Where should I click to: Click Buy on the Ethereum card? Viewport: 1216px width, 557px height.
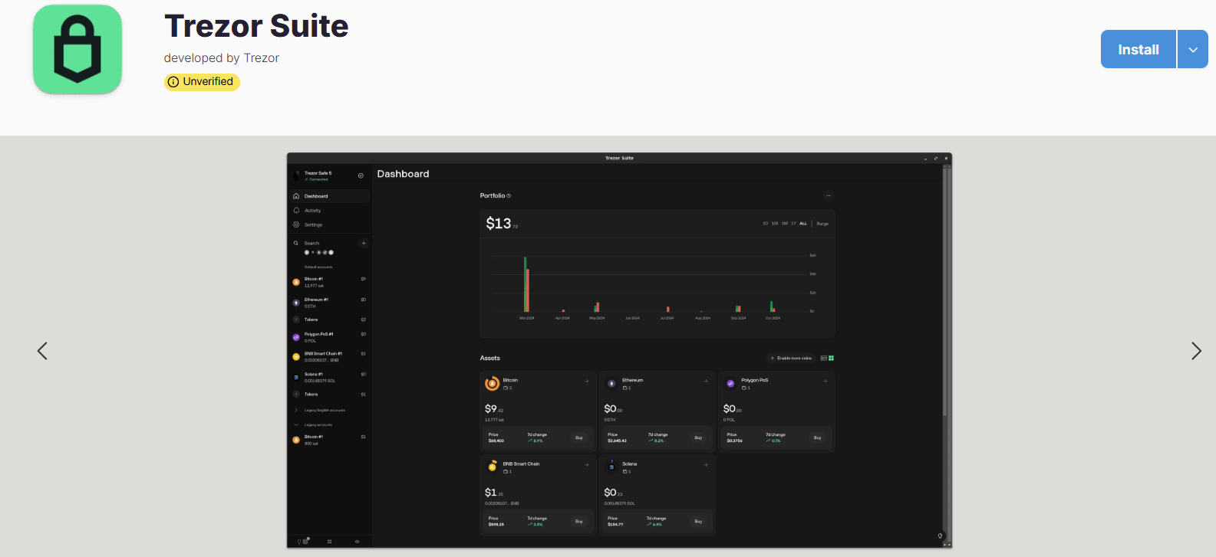point(698,437)
